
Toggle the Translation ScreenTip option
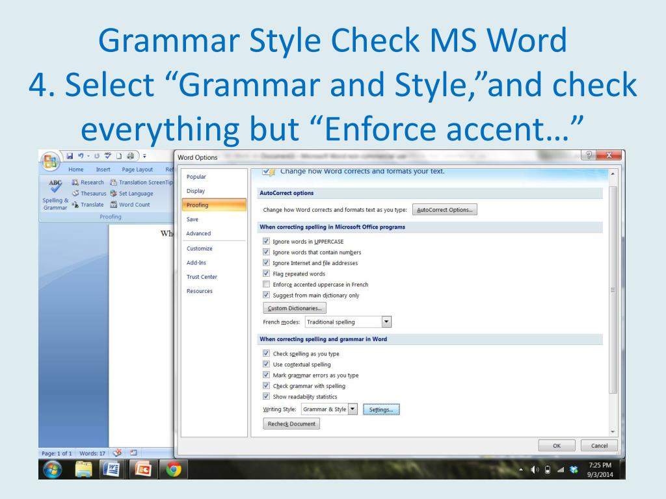click(141, 182)
